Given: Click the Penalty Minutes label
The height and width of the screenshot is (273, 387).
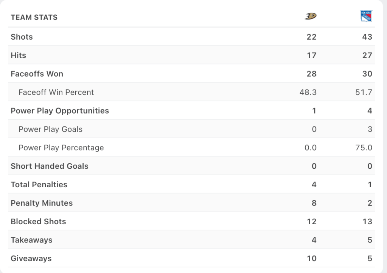Looking at the screenshot, I should [x=42, y=204].
